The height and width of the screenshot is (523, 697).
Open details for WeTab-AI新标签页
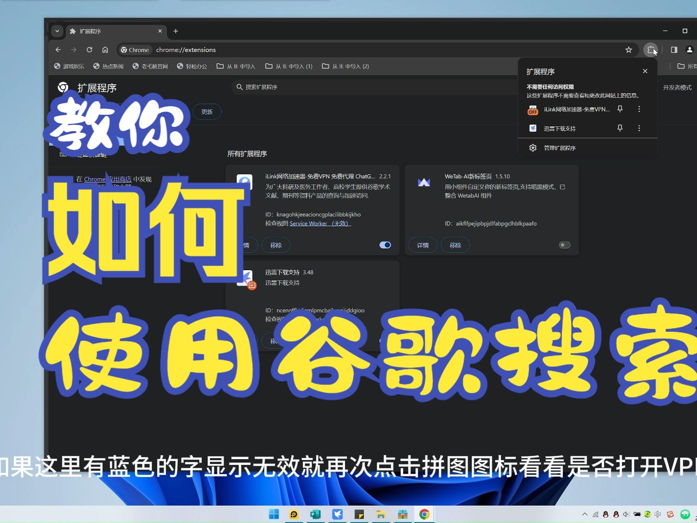pyautogui.click(x=423, y=245)
